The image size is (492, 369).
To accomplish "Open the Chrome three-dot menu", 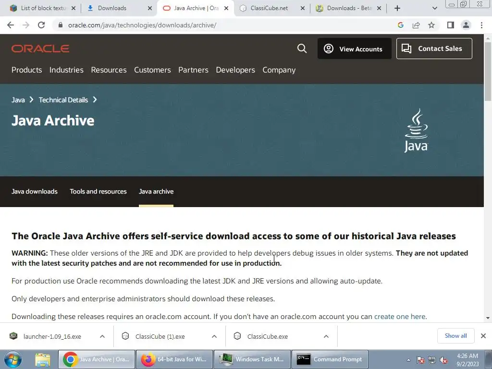I will (x=481, y=25).
